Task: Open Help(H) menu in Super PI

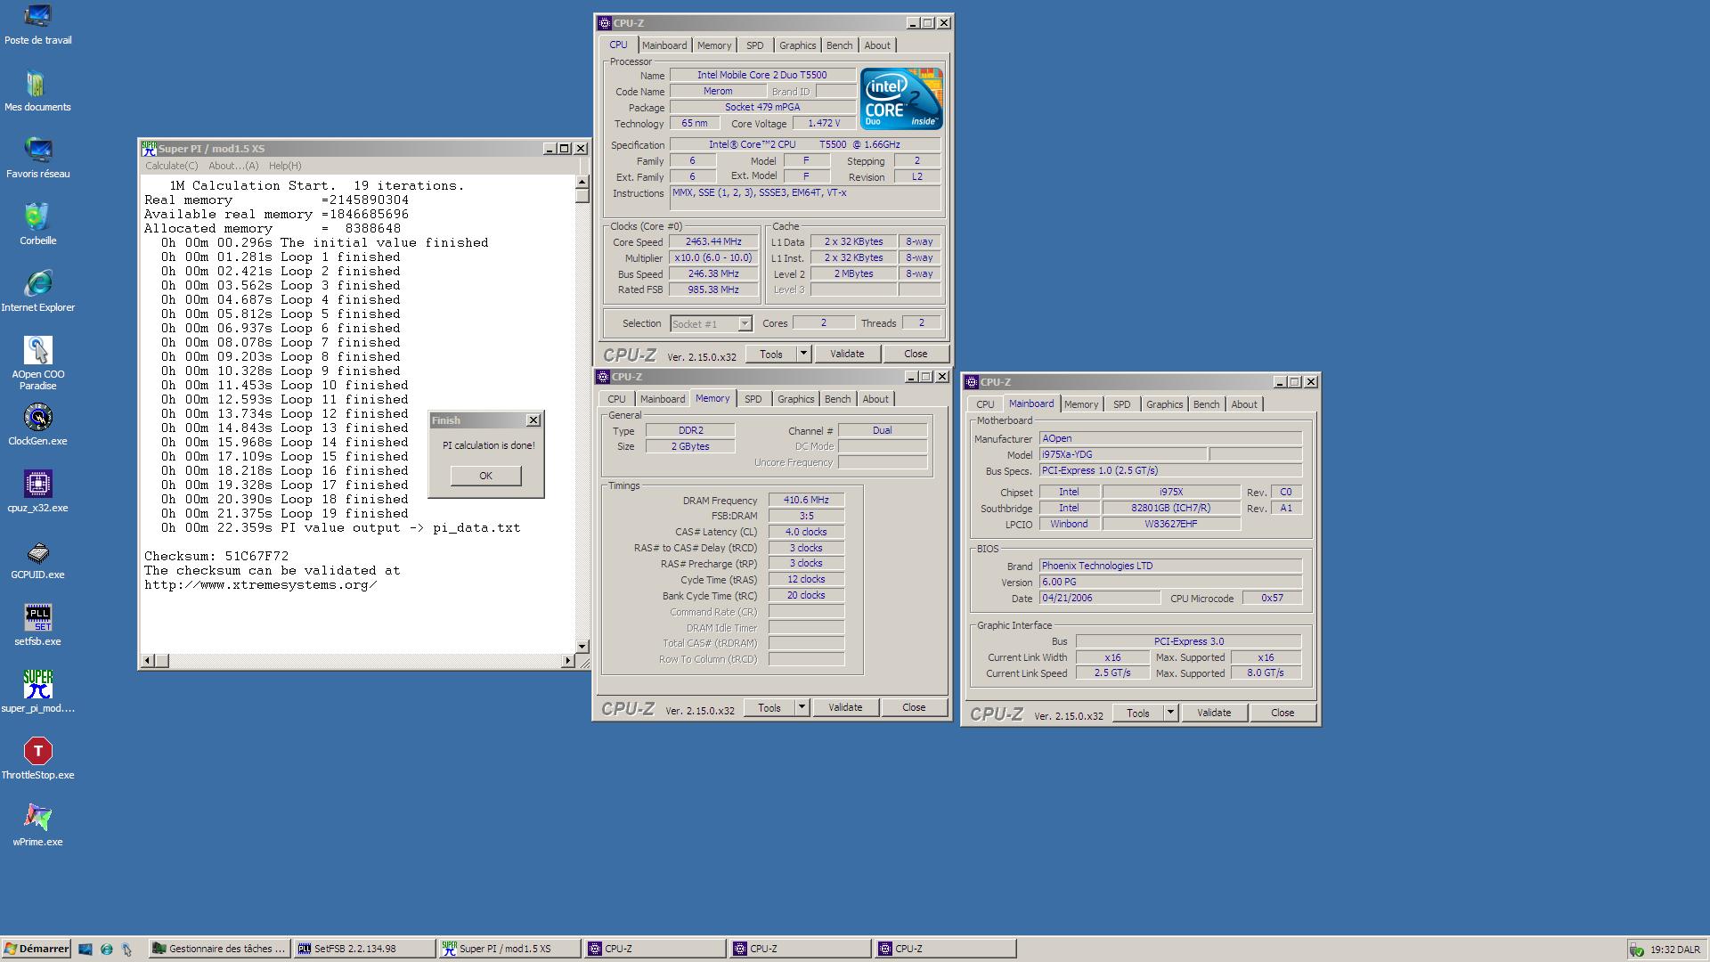Action: coord(285,166)
